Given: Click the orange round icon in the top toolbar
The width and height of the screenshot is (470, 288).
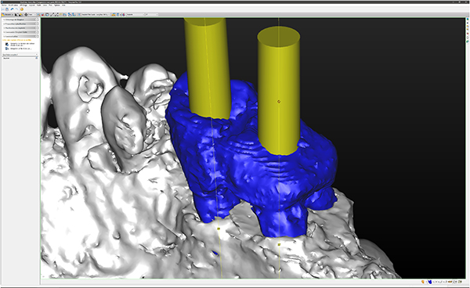Looking at the screenshot, I should (x=22, y=9).
